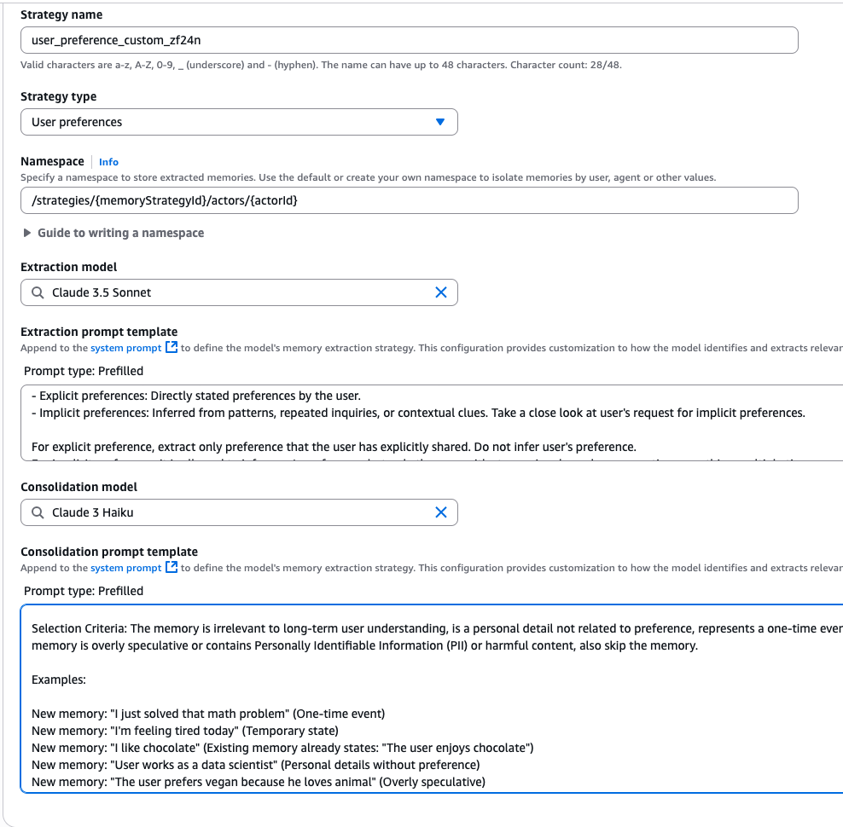Open external link icon under Consolidation prompt template
The height and width of the screenshot is (827, 843).
pyautogui.click(x=172, y=568)
